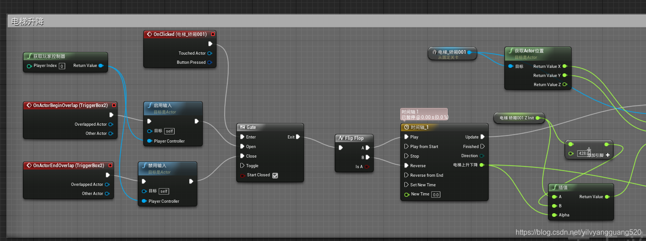The image size is (646, 241).
Task: Click the red delegate pin on OnActorBeginOverlap
Action: coord(114,105)
